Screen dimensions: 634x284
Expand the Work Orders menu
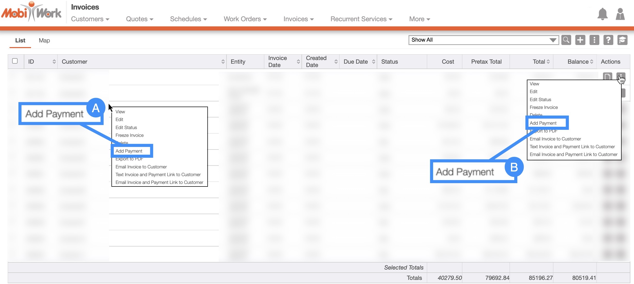point(245,19)
